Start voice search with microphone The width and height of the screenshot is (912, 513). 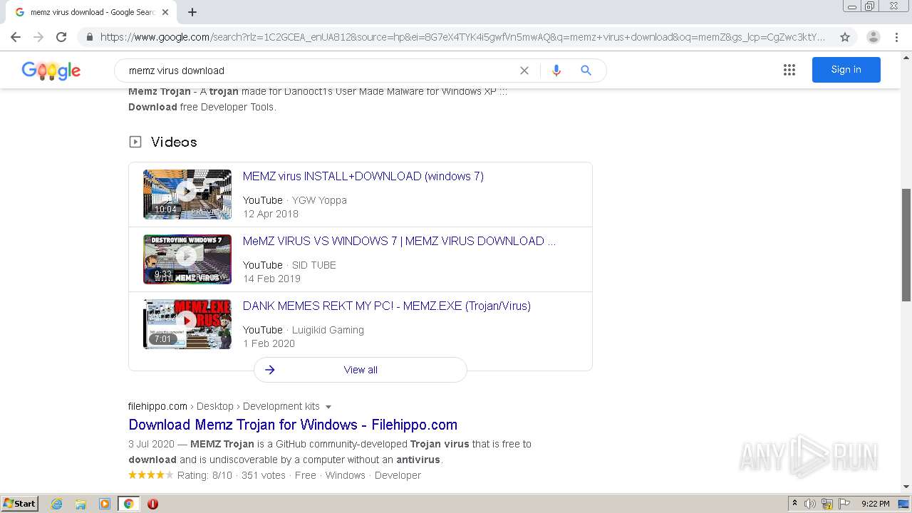556,71
